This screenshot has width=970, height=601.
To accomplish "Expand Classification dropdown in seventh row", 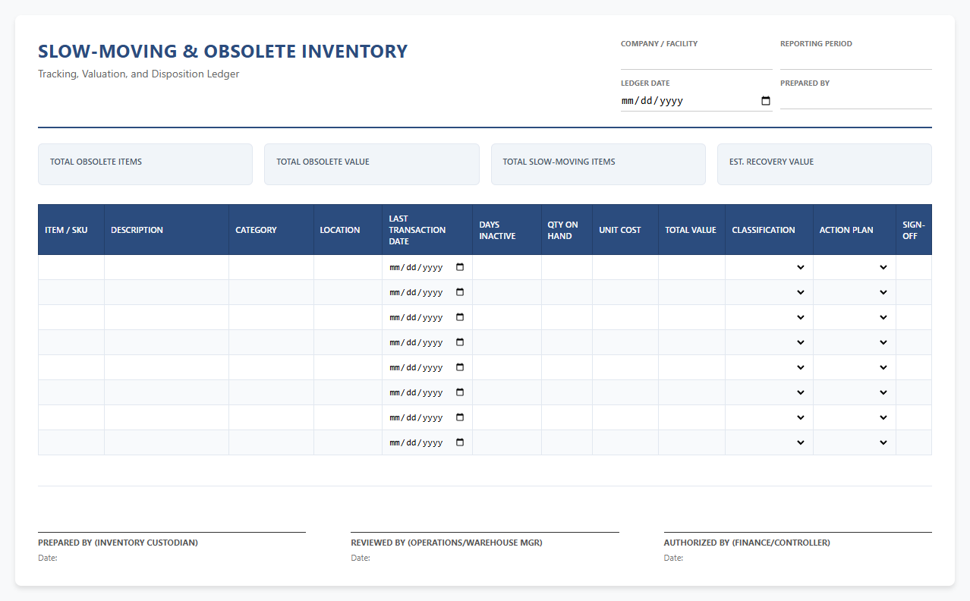I will 769,417.
